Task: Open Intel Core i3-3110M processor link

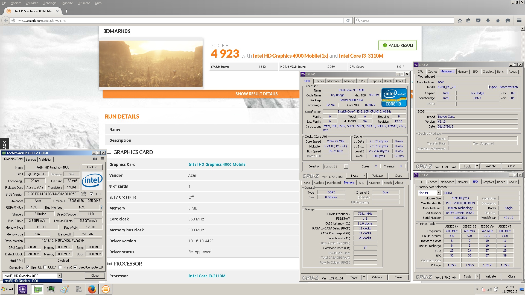Action: (207, 276)
